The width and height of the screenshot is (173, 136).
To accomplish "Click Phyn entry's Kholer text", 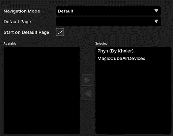I will (x=125, y=51).
